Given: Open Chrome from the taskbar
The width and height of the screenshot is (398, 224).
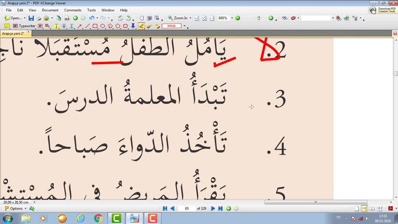Looking at the screenshot, I should (x=98, y=218).
